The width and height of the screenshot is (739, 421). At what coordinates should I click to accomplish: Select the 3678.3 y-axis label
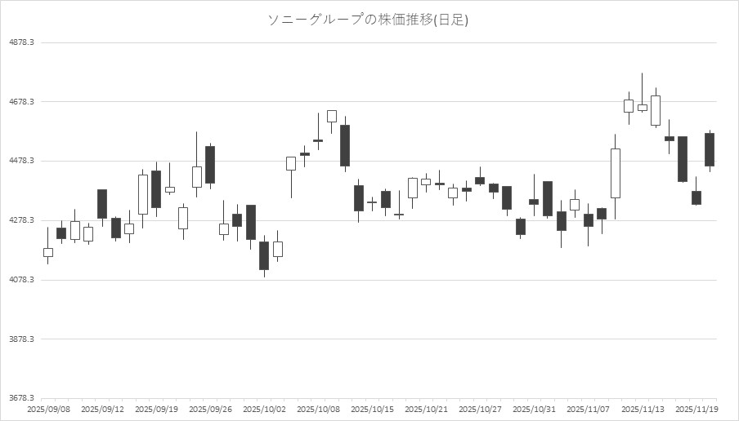(x=20, y=399)
